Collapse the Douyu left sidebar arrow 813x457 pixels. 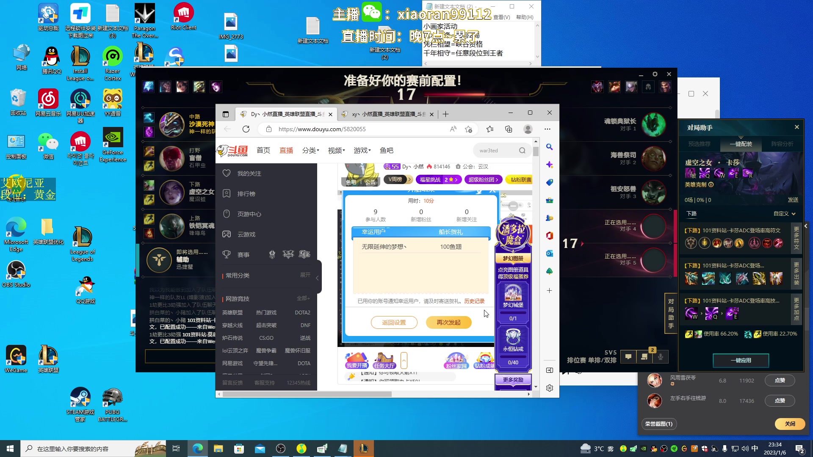tap(317, 278)
